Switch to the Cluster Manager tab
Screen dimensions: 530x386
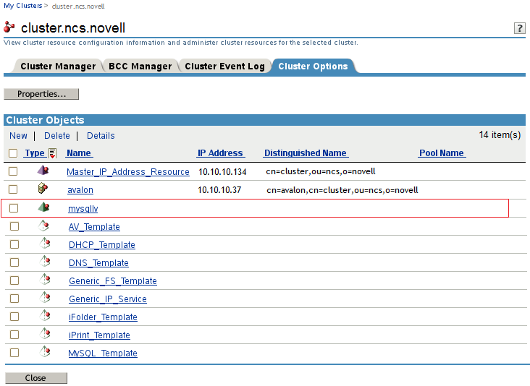[58, 67]
